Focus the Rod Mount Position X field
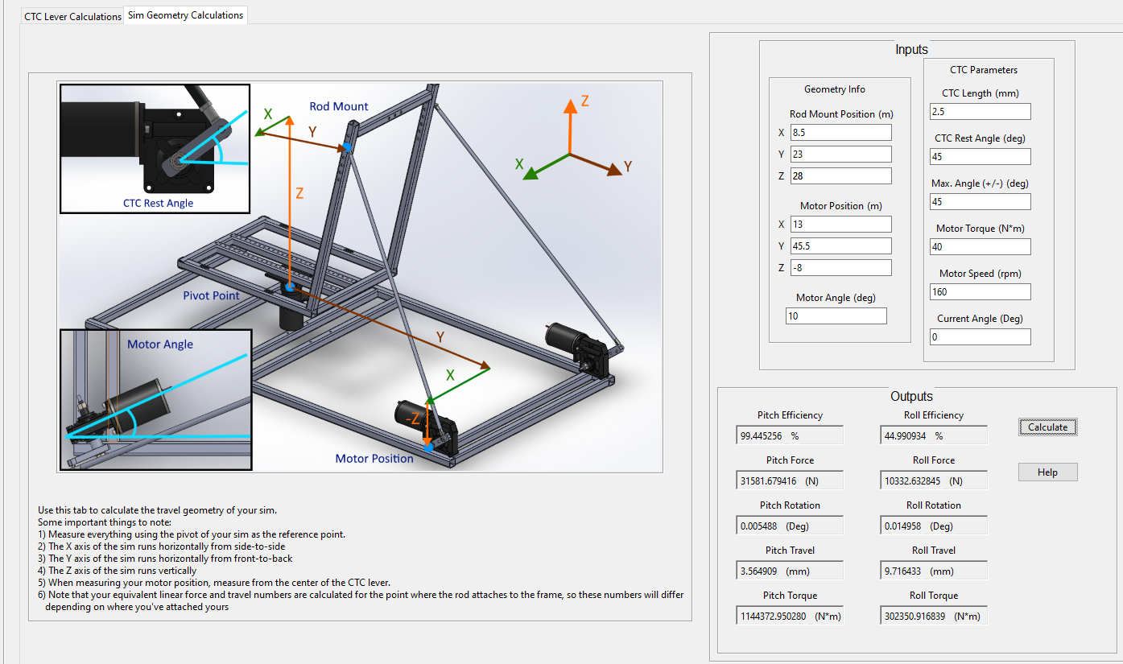The width and height of the screenshot is (1123, 664). [x=840, y=133]
